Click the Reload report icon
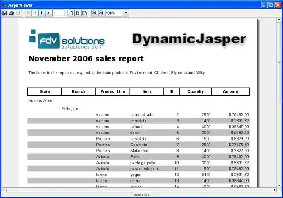 [19, 13]
